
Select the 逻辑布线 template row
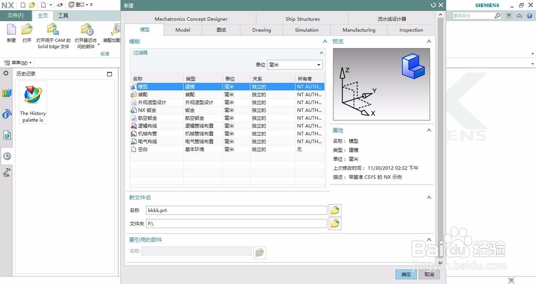click(x=227, y=126)
